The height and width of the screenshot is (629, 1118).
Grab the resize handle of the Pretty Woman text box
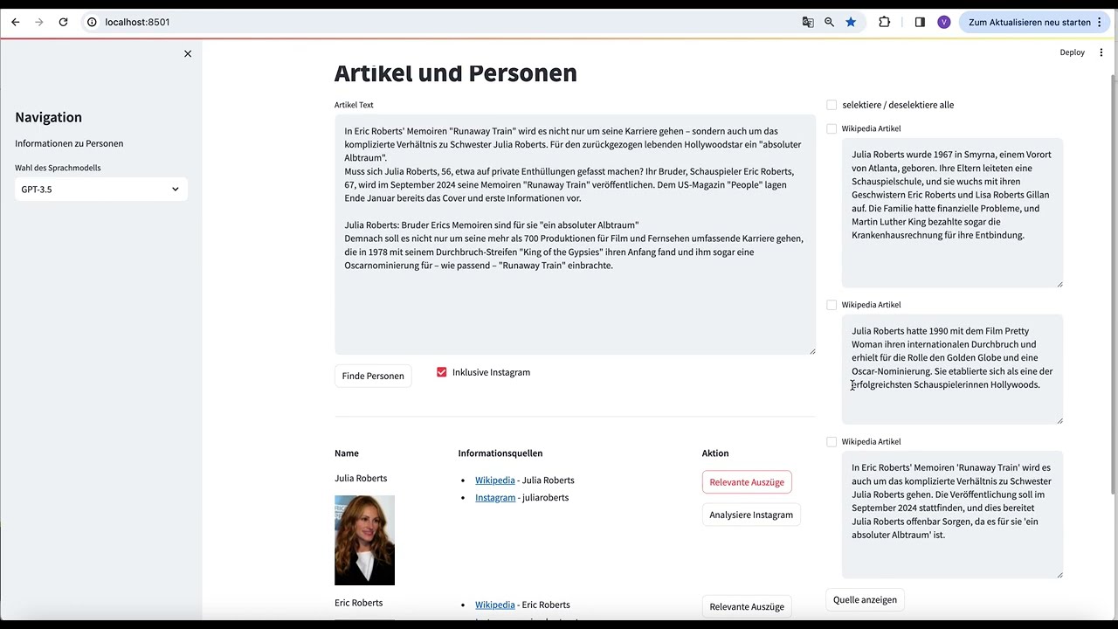click(1059, 420)
